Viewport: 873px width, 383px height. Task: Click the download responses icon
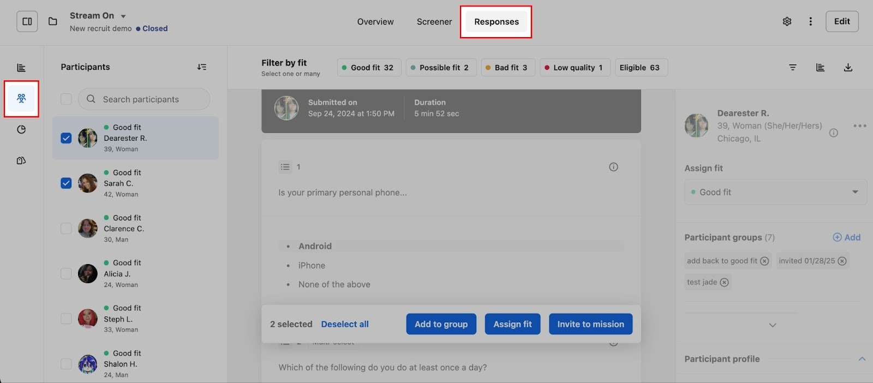848,68
